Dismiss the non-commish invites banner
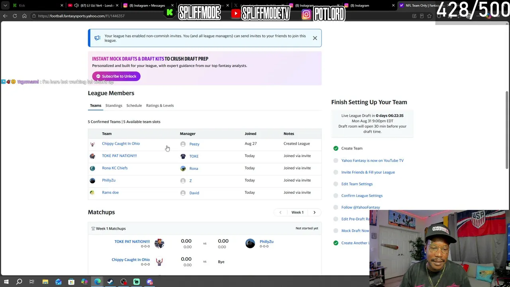The height and width of the screenshot is (287, 510). click(315, 38)
